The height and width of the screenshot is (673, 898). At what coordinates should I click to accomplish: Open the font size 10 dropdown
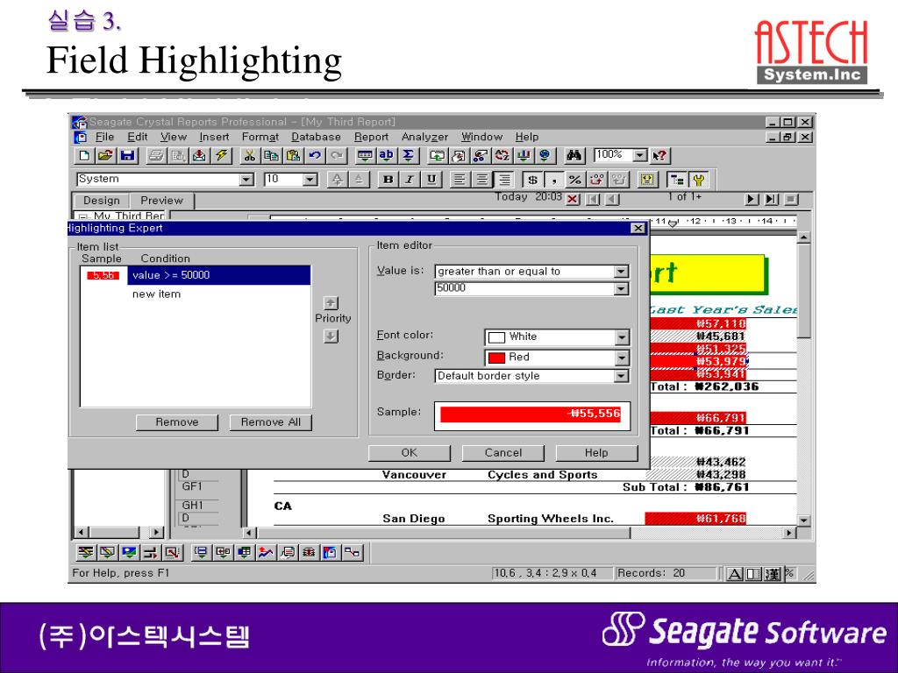pyautogui.click(x=310, y=180)
